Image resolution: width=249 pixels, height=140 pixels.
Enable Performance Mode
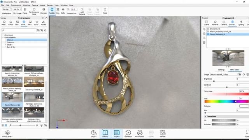(34, 11)
